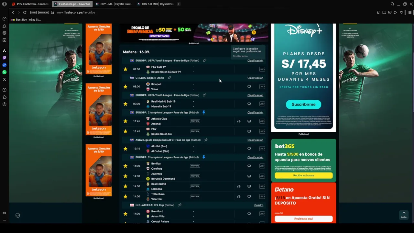Open sidebar settings gear icon
This screenshot has height=233, width=414.
[x=5, y=104]
